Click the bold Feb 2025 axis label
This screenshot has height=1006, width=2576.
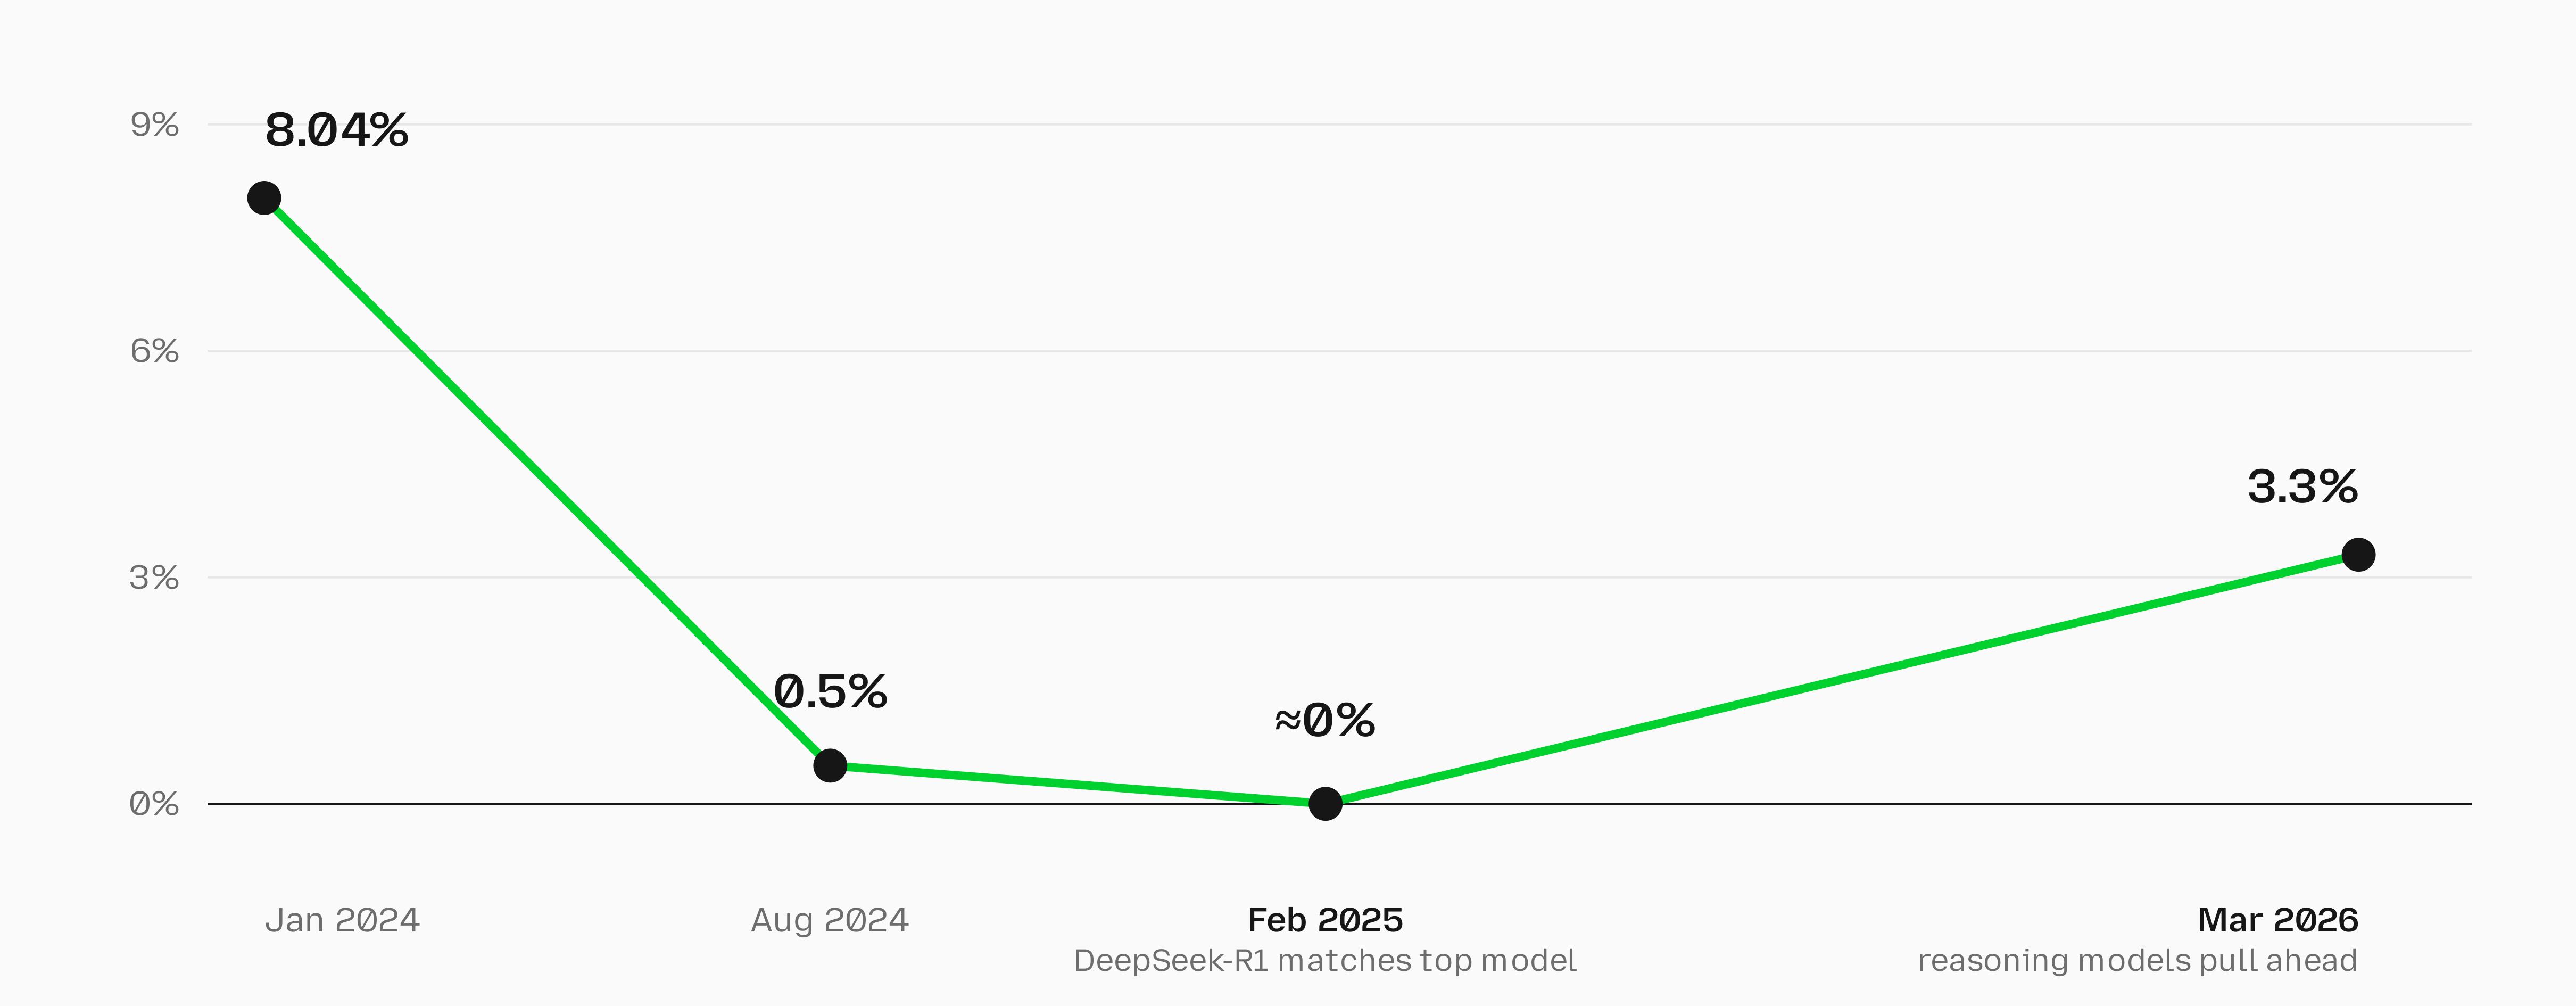[x=1325, y=920]
